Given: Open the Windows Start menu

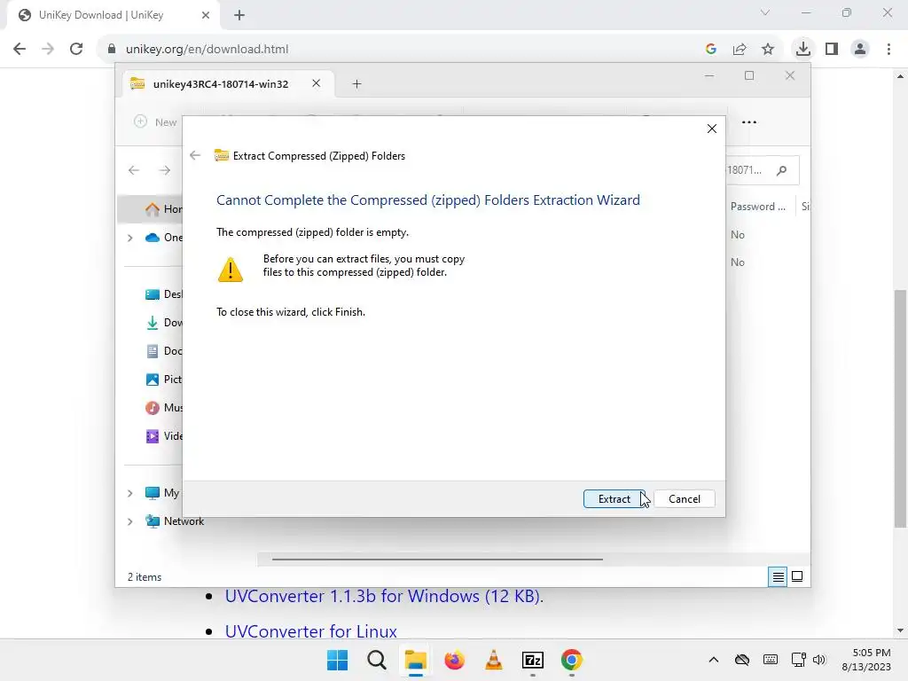Looking at the screenshot, I should (337, 660).
